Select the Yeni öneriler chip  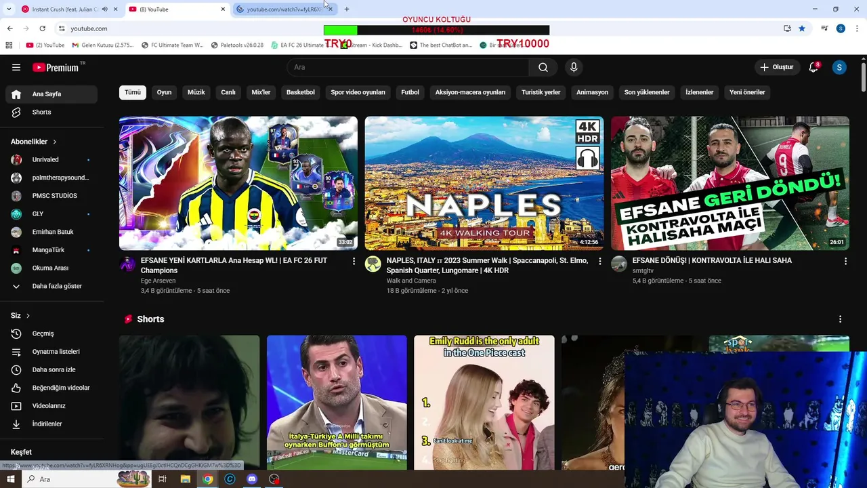(x=747, y=92)
